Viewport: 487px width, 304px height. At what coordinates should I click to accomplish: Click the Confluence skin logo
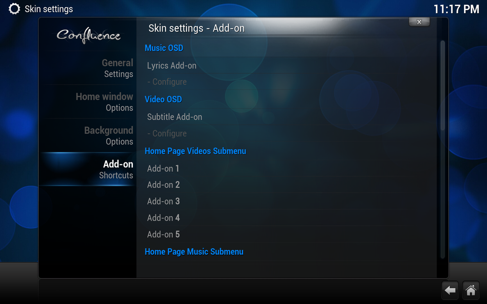(90, 35)
